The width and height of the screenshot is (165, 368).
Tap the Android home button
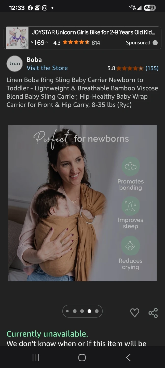click(82, 358)
